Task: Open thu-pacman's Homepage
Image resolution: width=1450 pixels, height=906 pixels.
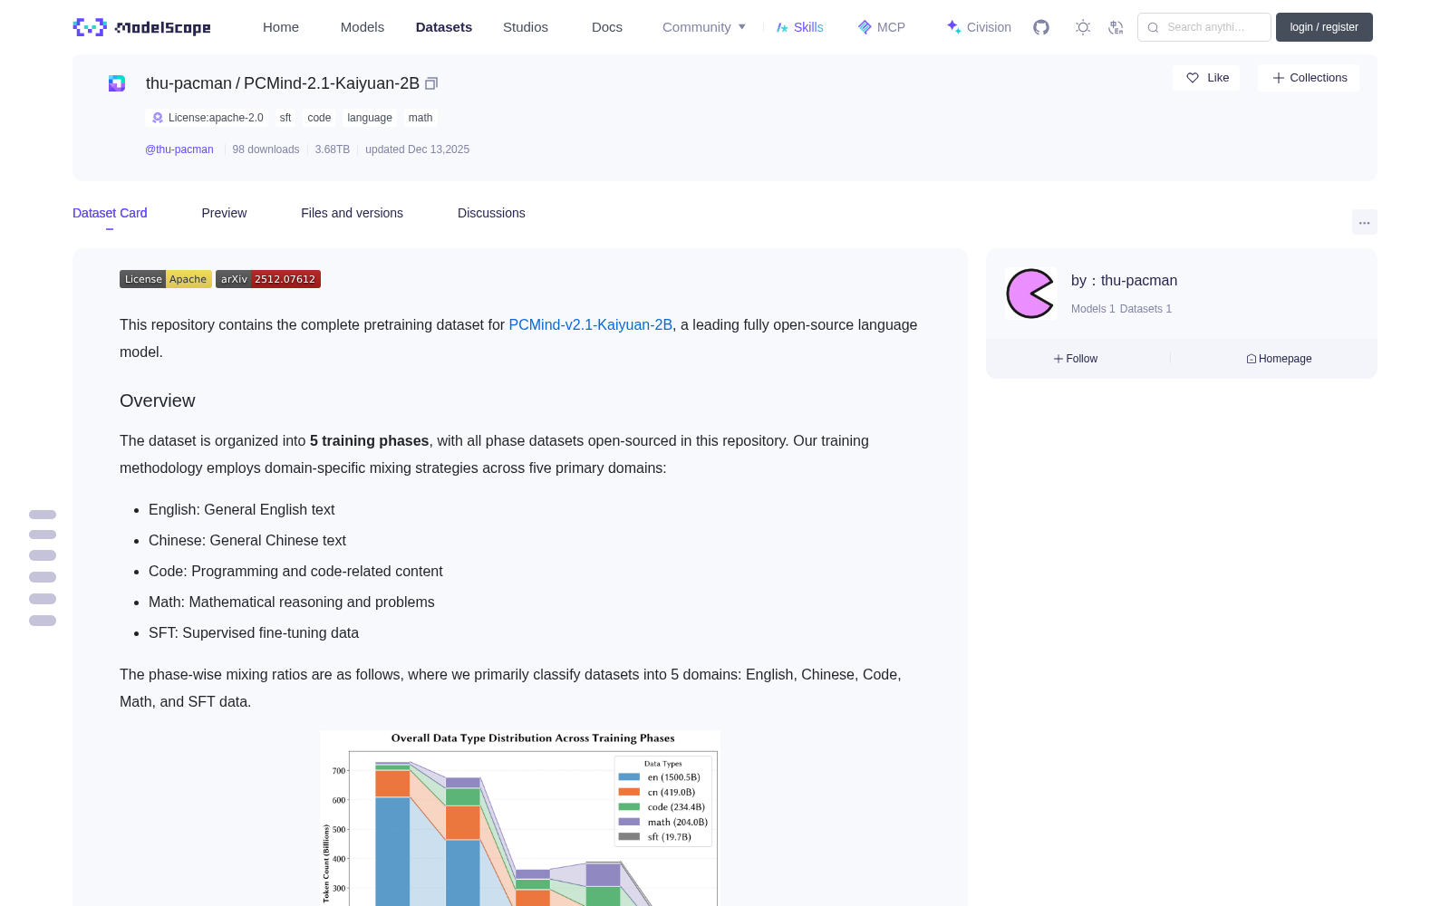Action: point(1279,359)
